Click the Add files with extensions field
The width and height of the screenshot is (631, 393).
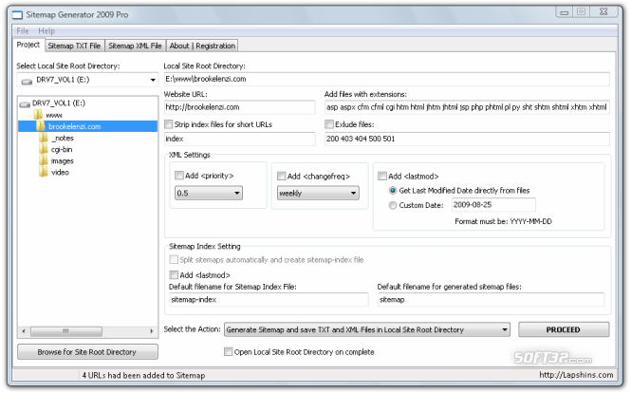[x=467, y=107]
